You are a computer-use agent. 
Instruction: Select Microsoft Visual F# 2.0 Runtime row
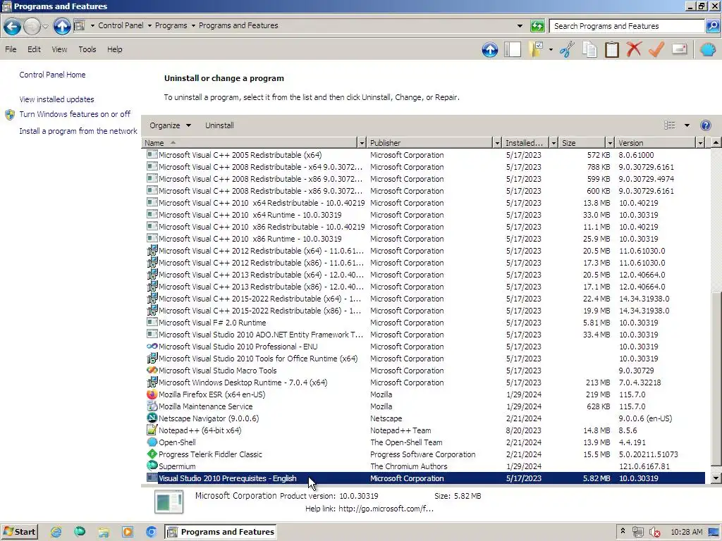pyautogui.click(x=425, y=323)
